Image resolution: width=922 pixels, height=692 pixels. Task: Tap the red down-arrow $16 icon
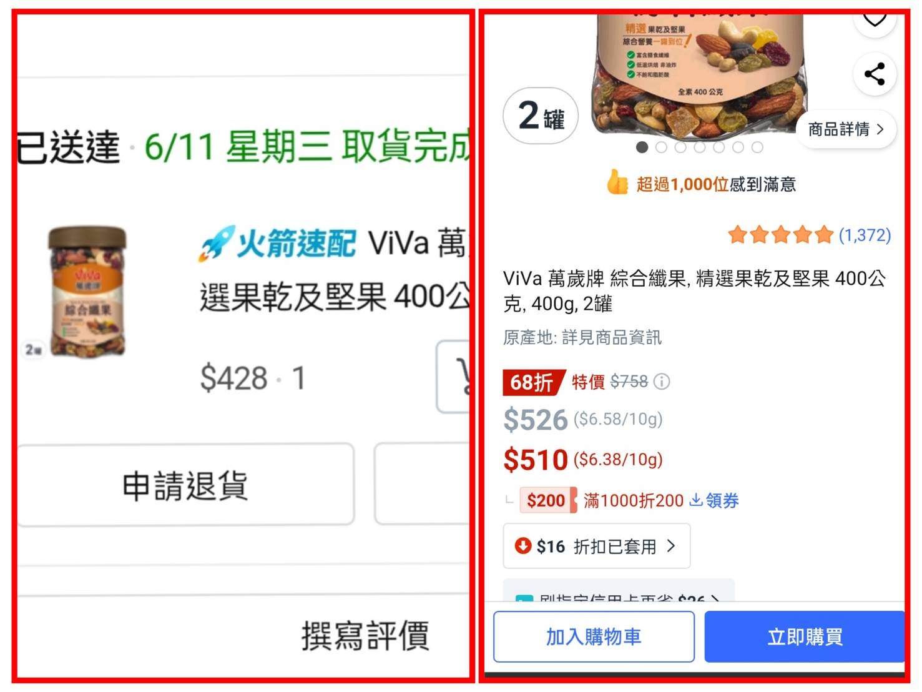point(522,546)
